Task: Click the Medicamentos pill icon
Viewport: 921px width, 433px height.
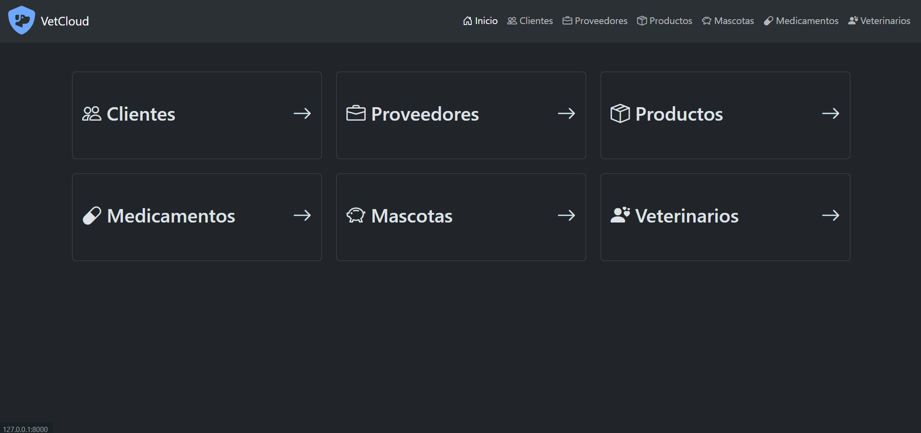Action: (92, 215)
